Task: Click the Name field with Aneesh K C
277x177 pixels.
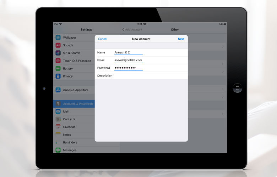Action: (128, 52)
